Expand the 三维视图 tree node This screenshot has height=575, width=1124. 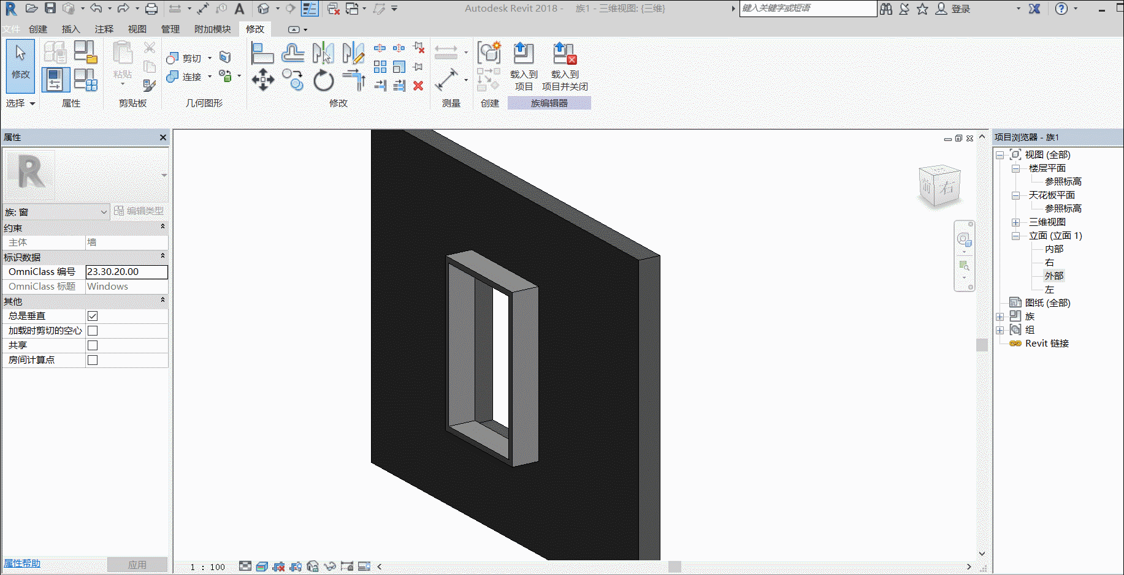(1015, 222)
